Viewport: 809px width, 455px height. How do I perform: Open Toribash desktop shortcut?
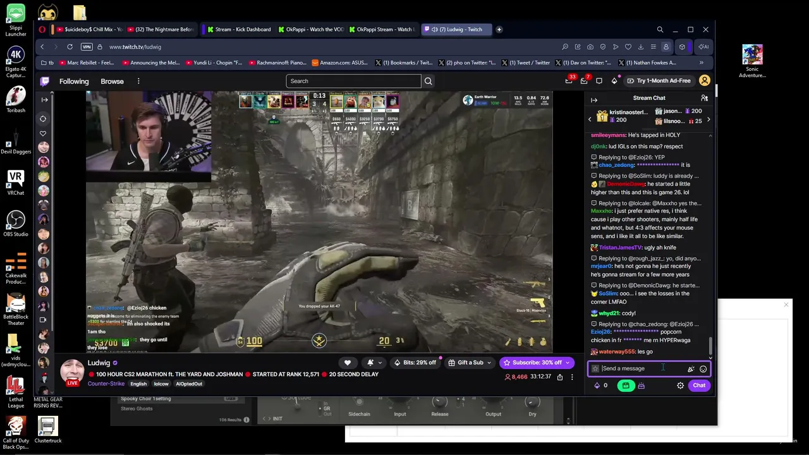point(16,99)
